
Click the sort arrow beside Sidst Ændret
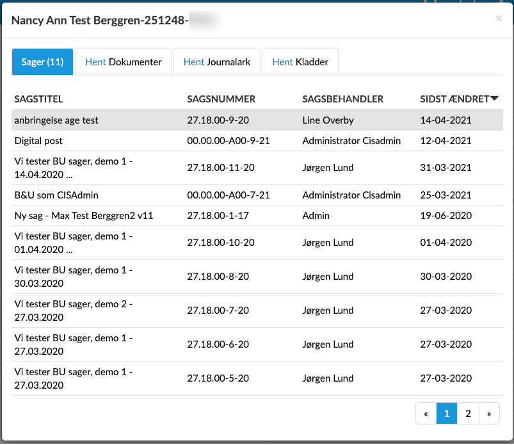click(x=494, y=99)
